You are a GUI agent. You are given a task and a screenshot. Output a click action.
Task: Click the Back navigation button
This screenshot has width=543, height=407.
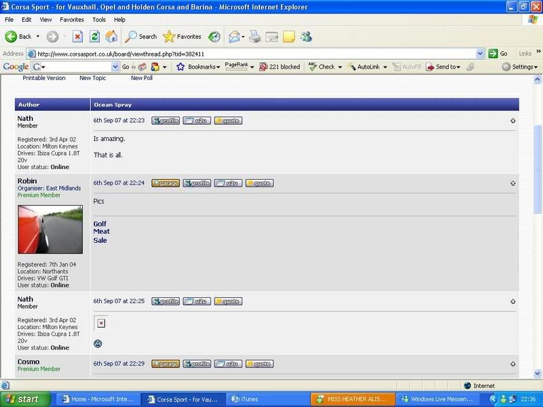19,37
